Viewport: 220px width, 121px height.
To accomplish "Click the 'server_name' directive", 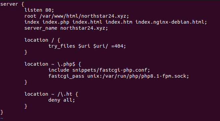I will tap(41, 28).
